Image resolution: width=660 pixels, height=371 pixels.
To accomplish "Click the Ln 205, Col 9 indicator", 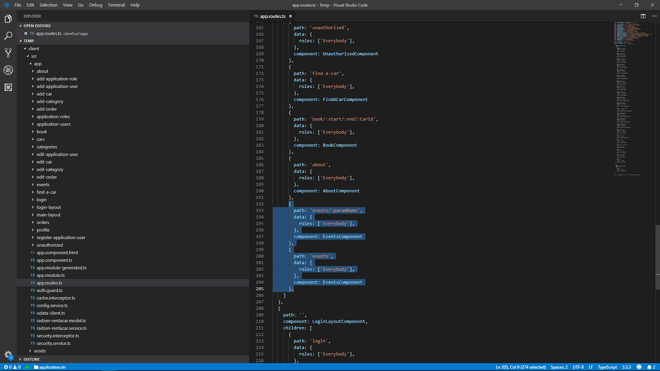I will 521,367.
